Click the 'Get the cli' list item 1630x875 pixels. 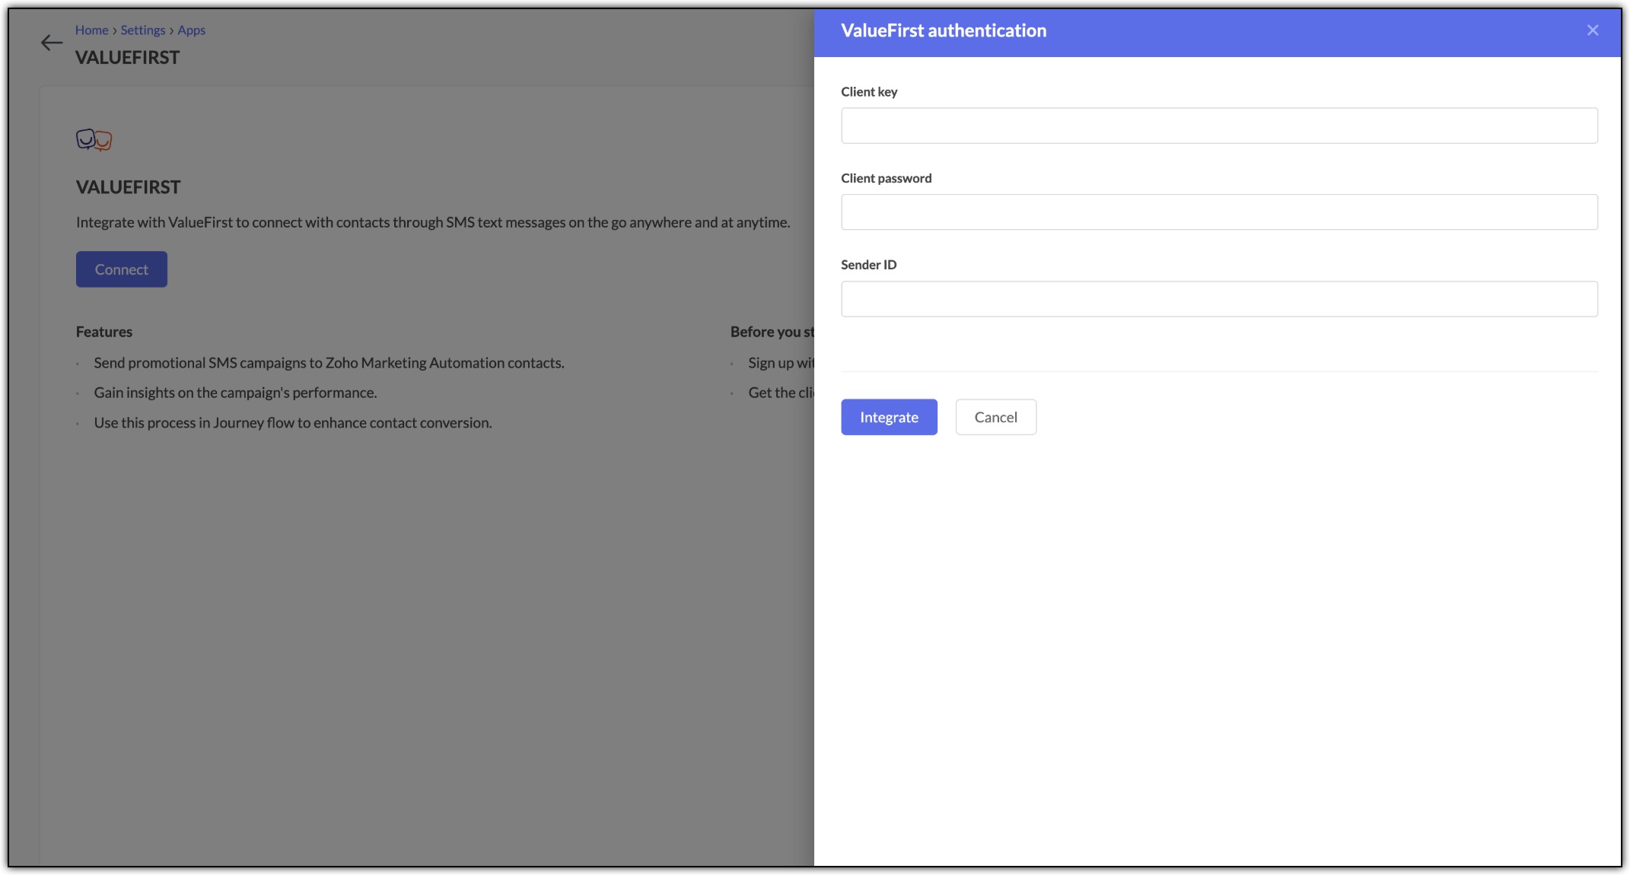782,393
